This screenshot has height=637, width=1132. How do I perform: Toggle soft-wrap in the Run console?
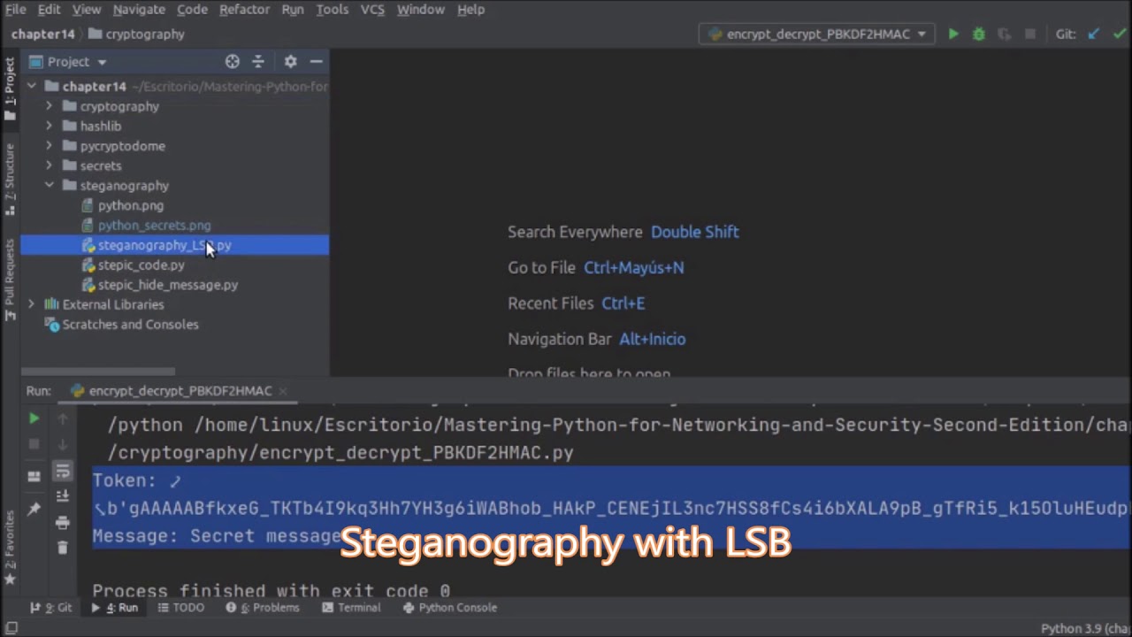[x=62, y=471]
